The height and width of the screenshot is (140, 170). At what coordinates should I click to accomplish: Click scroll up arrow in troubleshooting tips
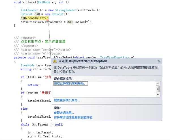tap(158, 84)
